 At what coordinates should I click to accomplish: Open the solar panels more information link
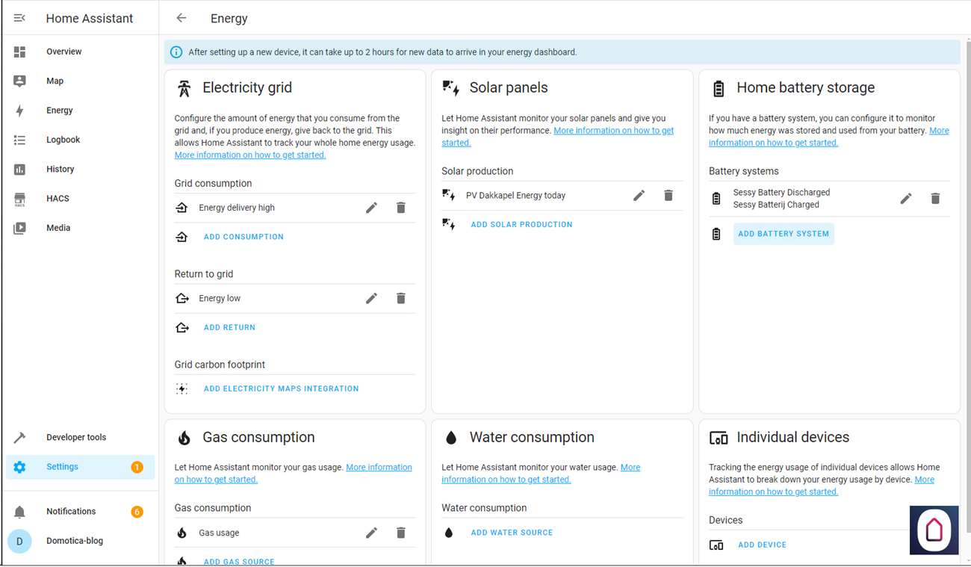pos(613,131)
